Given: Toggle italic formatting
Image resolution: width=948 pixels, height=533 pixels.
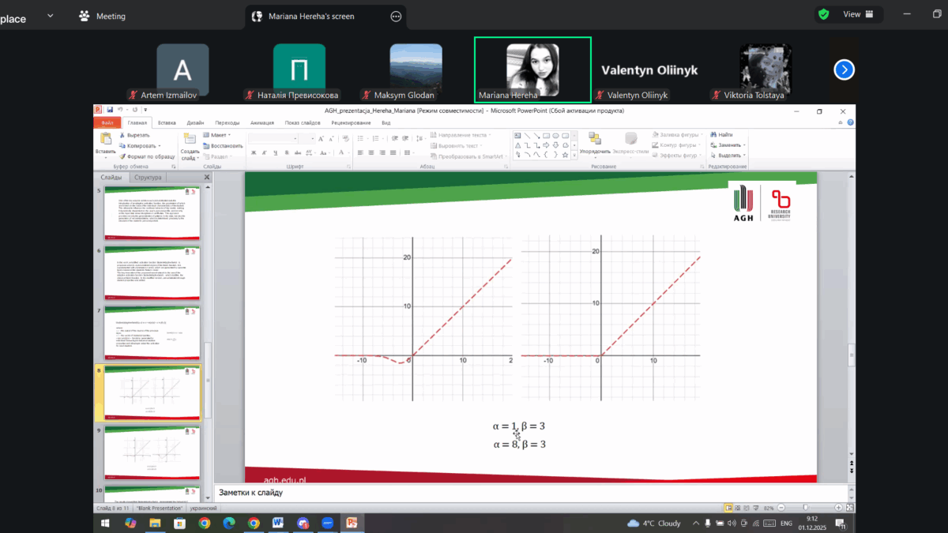Looking at the screenshot, I should point(264,152).
